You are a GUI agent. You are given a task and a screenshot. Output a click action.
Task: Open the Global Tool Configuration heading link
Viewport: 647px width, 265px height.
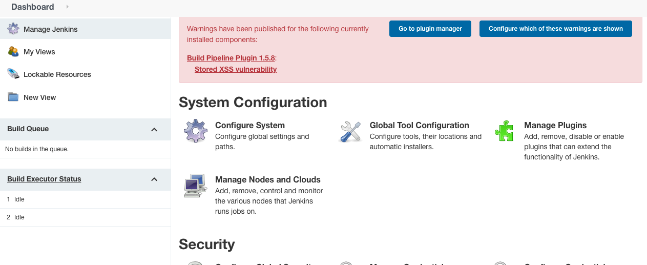(420, 125)
